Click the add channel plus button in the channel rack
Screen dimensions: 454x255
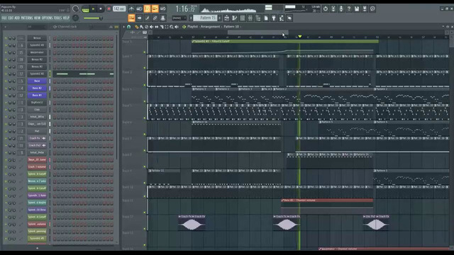pyautogui.click(x=37, y=248)
